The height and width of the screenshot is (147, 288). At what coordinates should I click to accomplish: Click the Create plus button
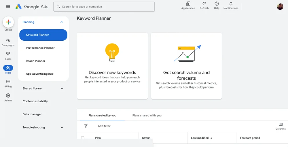coord(8,22)
